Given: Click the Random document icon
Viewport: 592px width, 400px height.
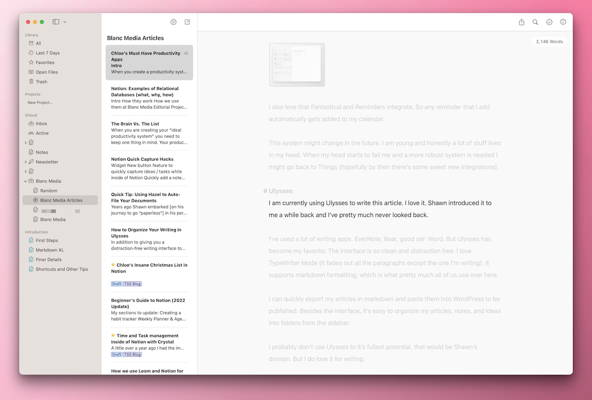Looking at the screenshot, I should point(36,191).
